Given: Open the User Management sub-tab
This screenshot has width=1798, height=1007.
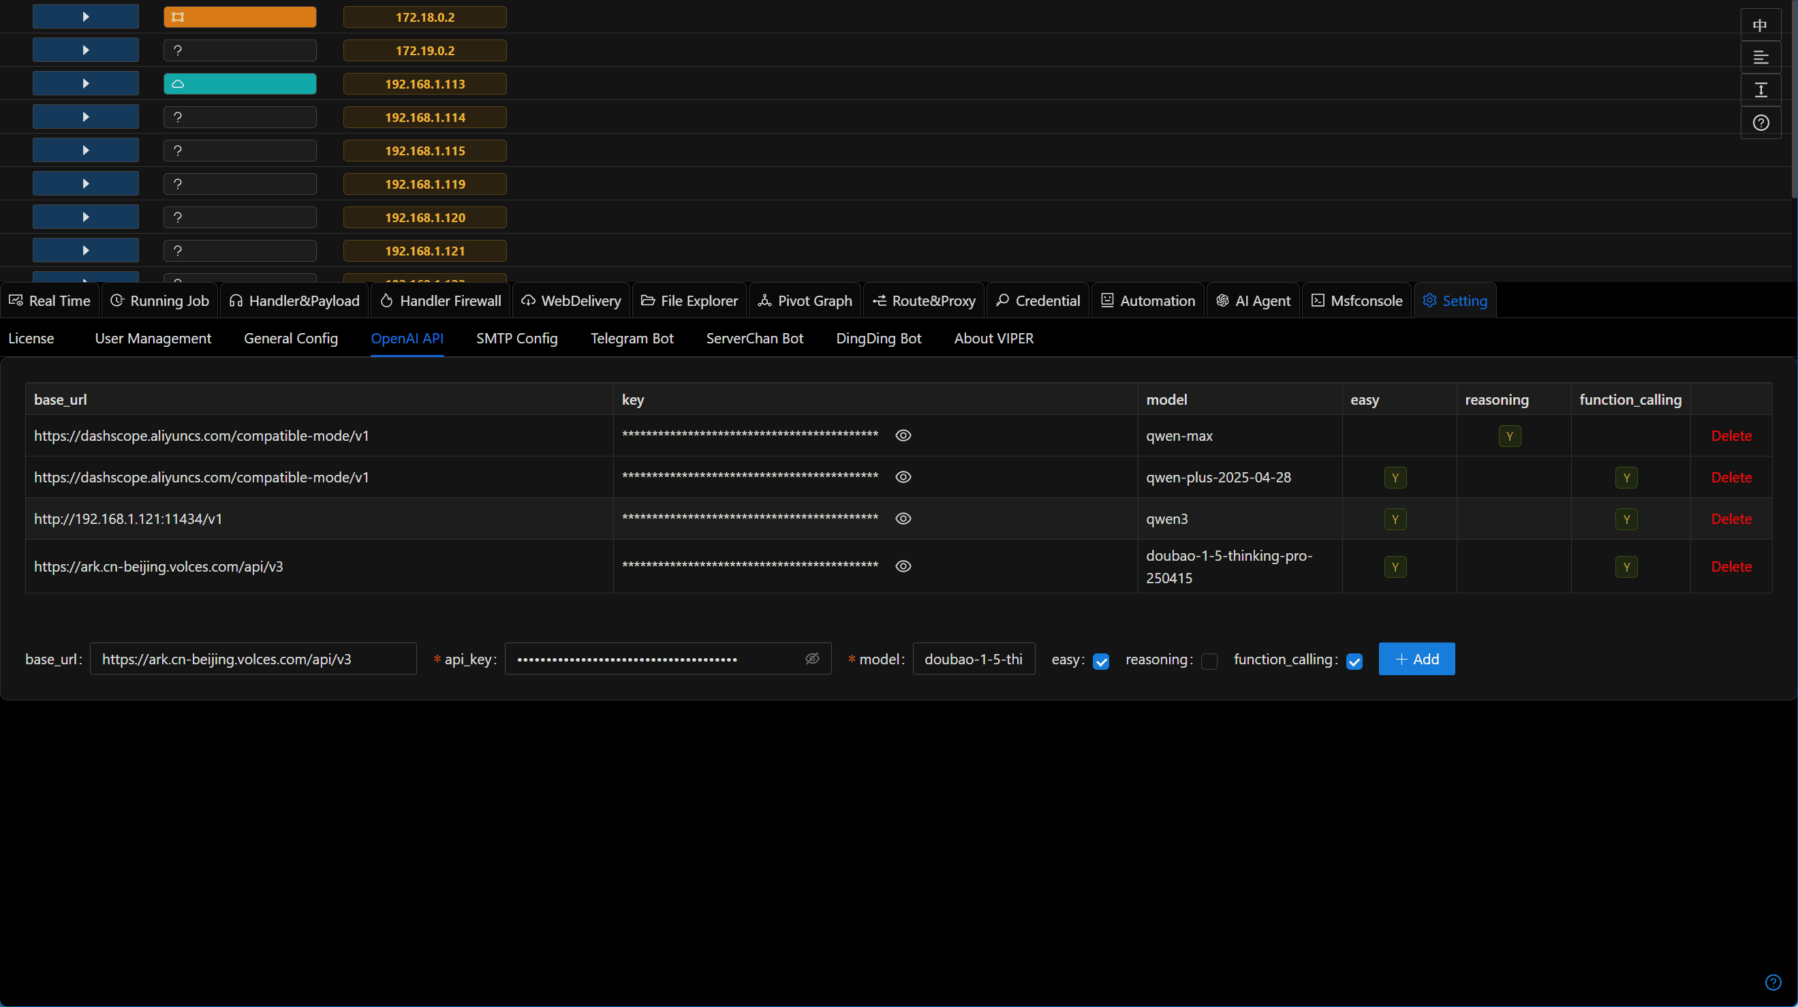Looking at the screenshot, I should coord(153,339).
